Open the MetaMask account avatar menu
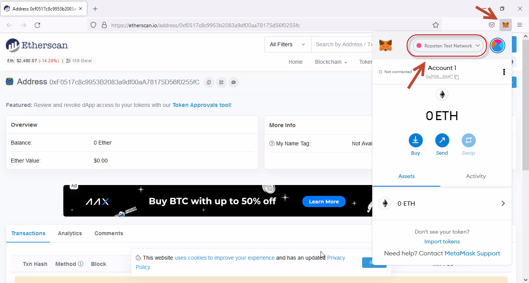 click(x=497, y=45)
